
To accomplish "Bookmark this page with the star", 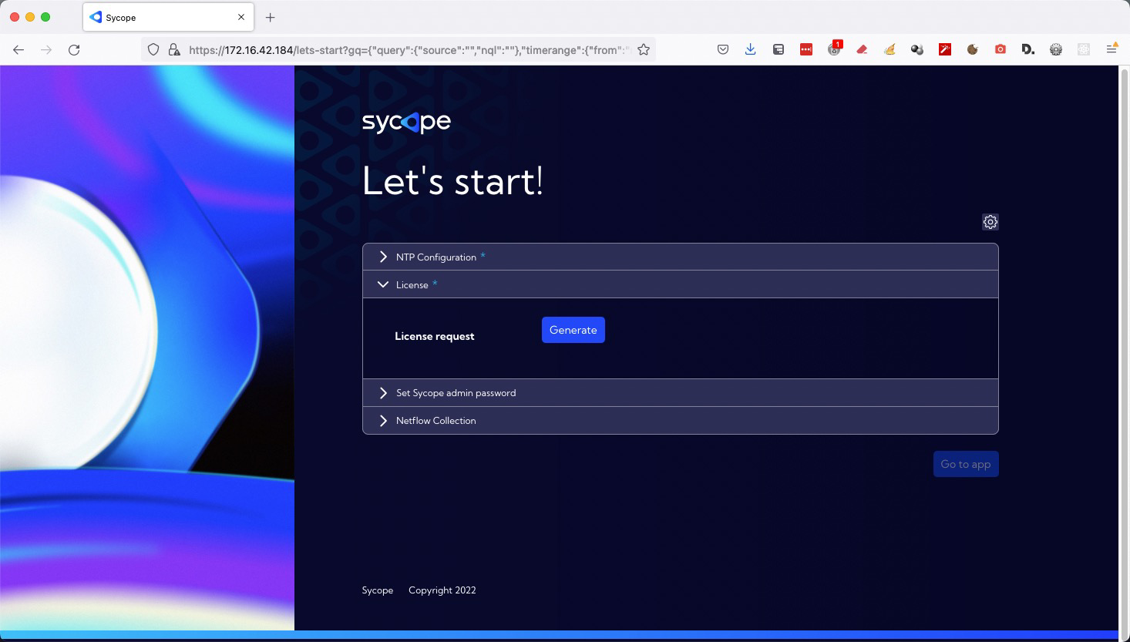I will (644, 49).
